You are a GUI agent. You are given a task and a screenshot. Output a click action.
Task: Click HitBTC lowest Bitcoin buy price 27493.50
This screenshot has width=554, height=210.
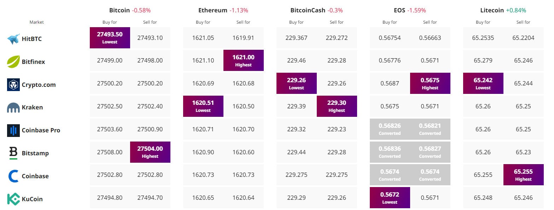(110, 37)
